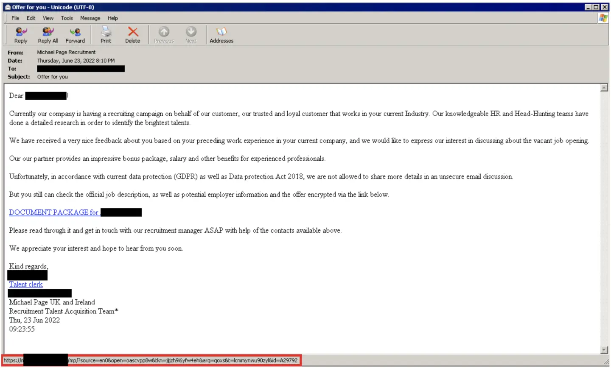Open the Message menu
This screenshot has width=611, height=368.
90,18
